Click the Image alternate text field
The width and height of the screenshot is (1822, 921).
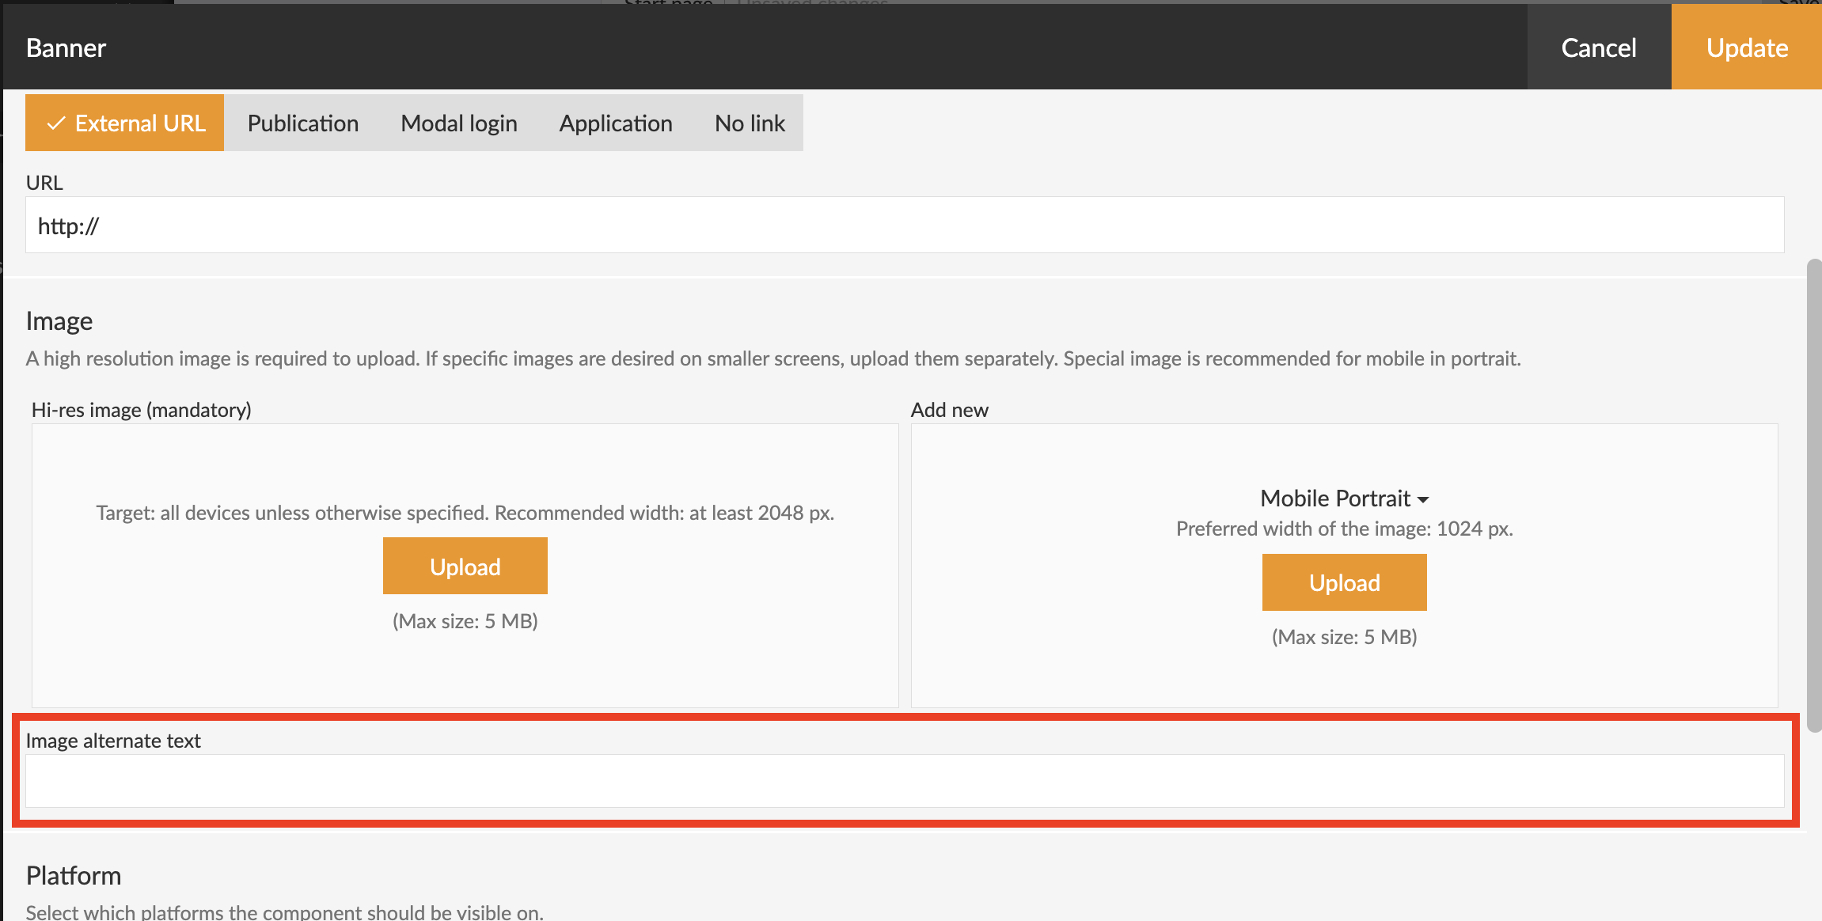(x=904, y=781)
